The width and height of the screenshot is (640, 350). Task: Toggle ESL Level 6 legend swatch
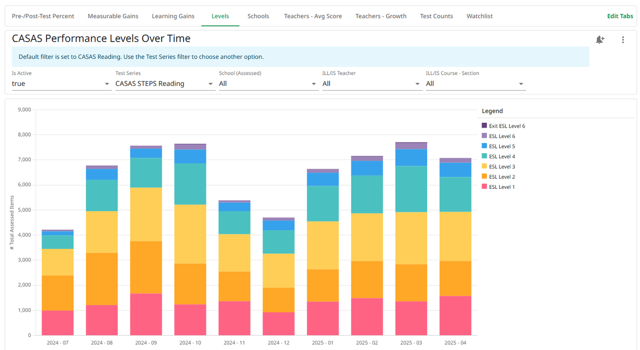click(484, 136)
